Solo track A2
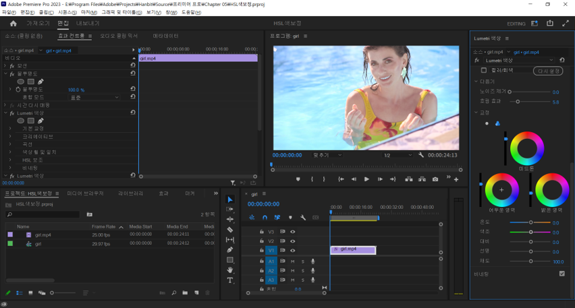This screenshot has width=575, height=308. (x=303, y=271)
